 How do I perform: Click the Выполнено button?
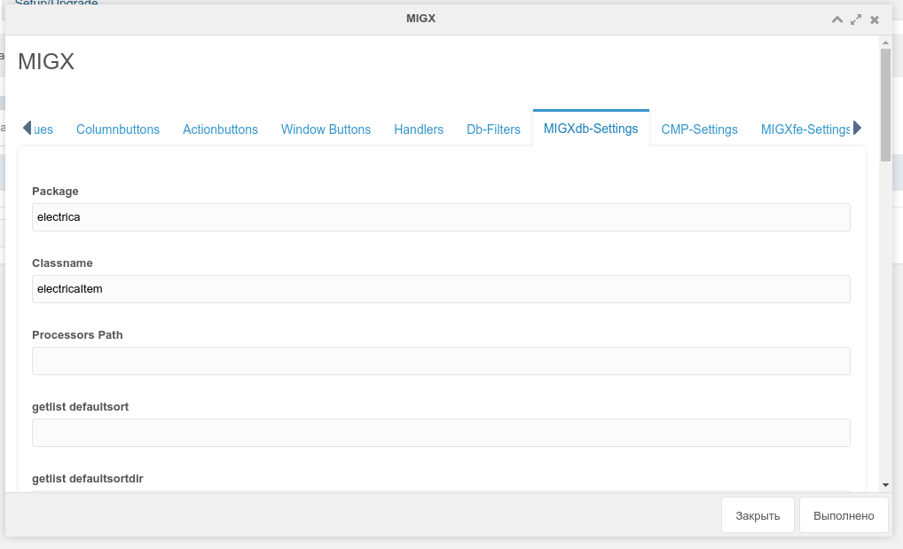(x=844, y=515)
